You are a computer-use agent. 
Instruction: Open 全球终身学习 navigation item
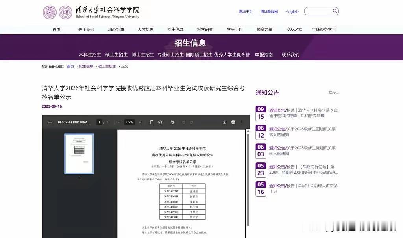click(324, 29)
